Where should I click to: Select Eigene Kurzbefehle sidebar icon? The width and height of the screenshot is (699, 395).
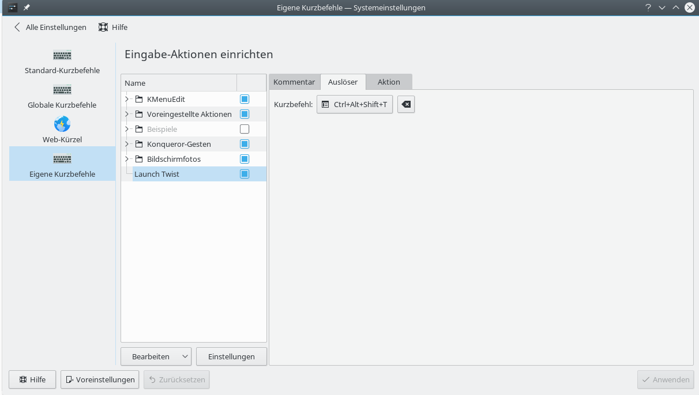[x=62, y=159]
